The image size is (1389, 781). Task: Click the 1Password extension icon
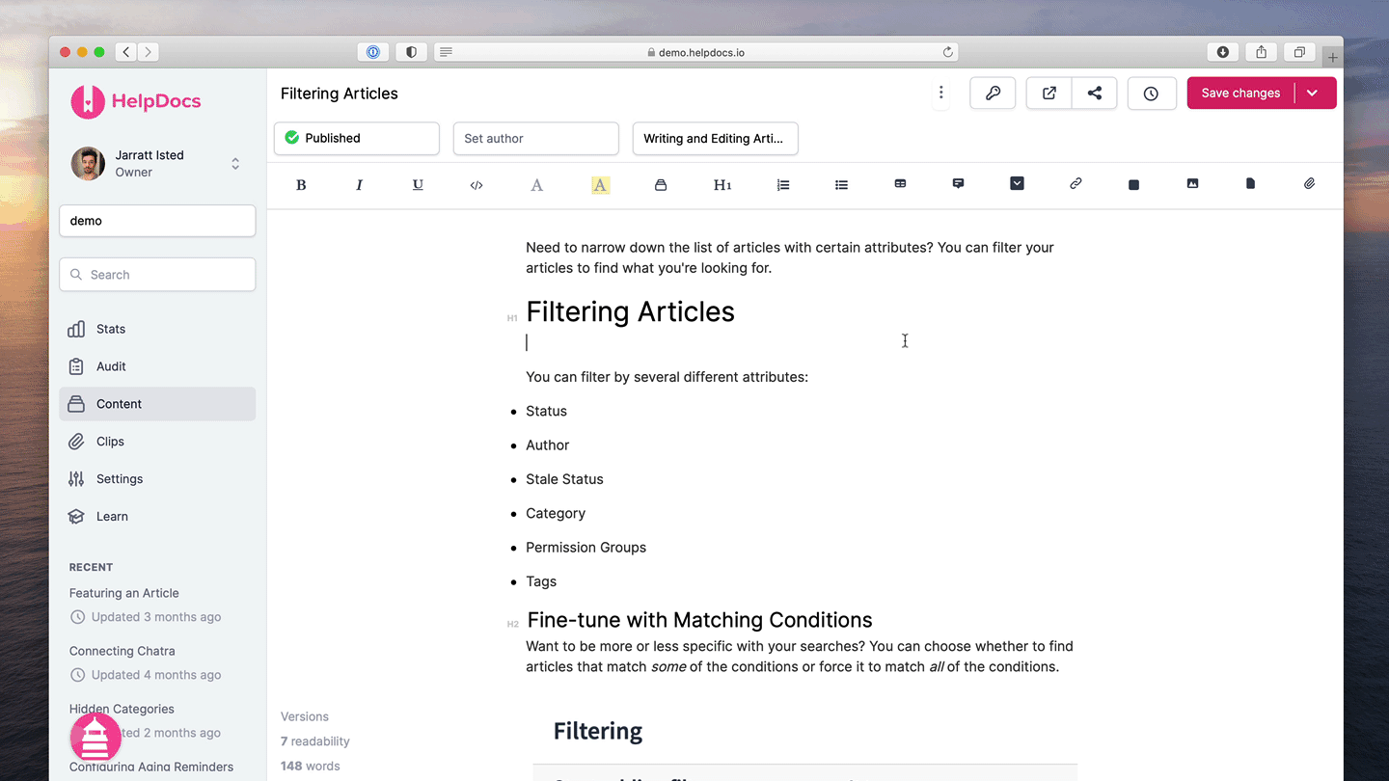click(373, 52)
